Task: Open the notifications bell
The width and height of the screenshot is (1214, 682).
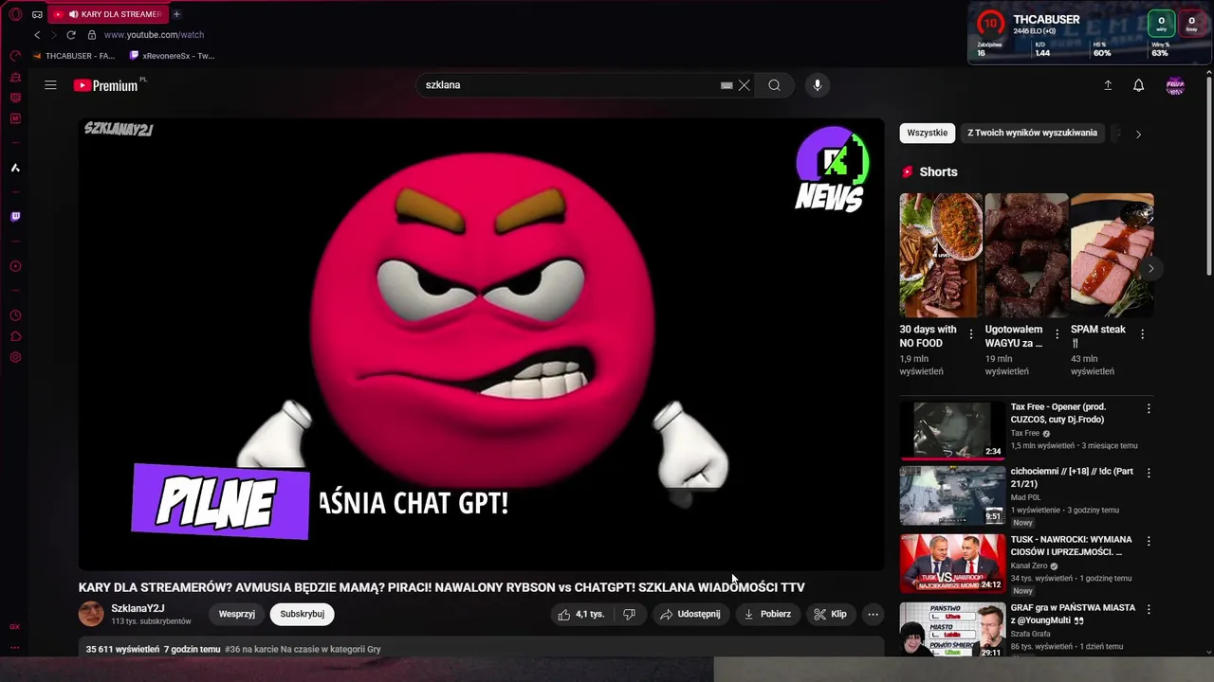Action: point(1139,85)
